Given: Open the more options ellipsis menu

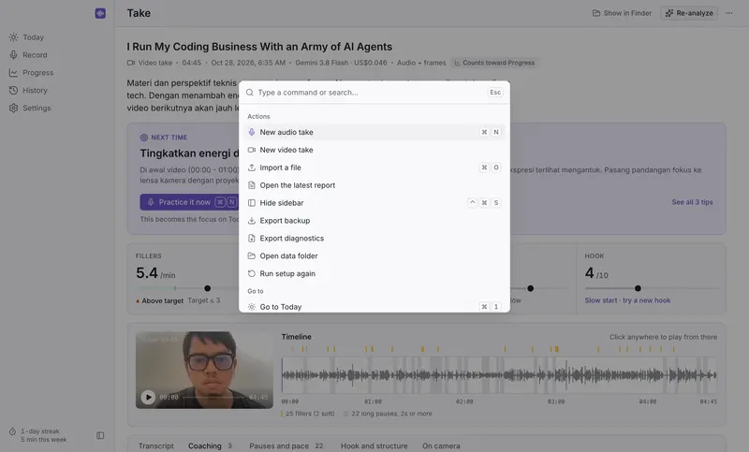Looking at the screenshot, I should [729, 13].
